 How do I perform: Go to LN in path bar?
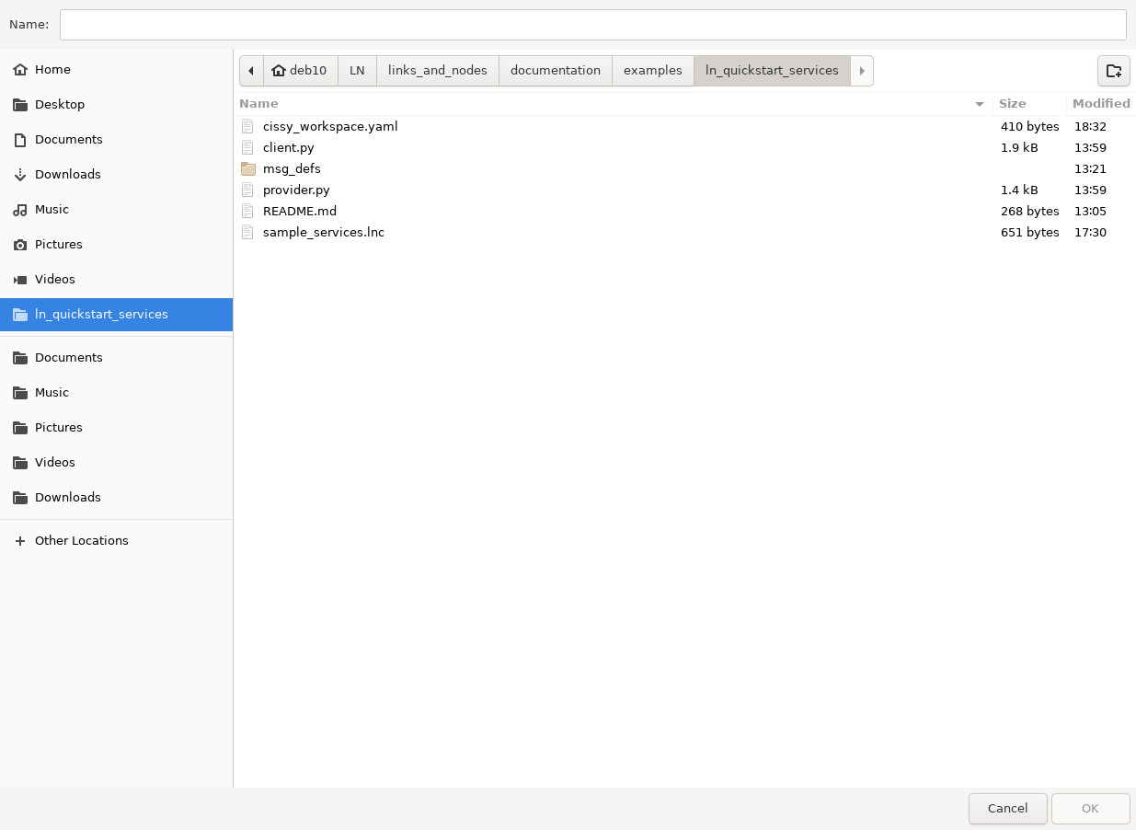pyautogui.click(x=357, y=71)
